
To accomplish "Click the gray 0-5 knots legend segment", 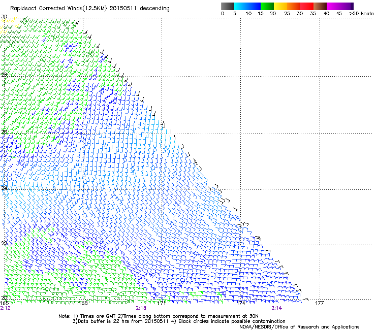I will coord(228,6).
